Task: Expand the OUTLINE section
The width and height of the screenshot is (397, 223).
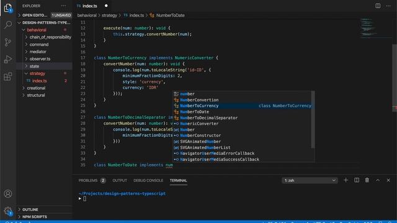Action: pos(44,209)
